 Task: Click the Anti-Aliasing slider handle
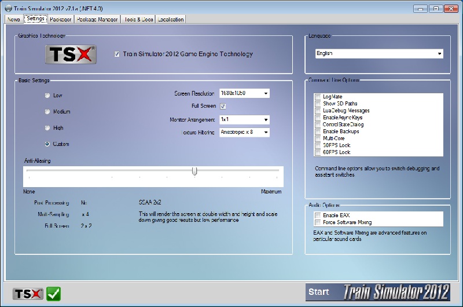point(194,171)
